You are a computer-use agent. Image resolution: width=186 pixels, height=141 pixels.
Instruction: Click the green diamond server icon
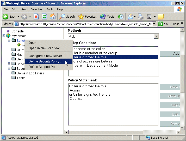(x=19, y=45)
